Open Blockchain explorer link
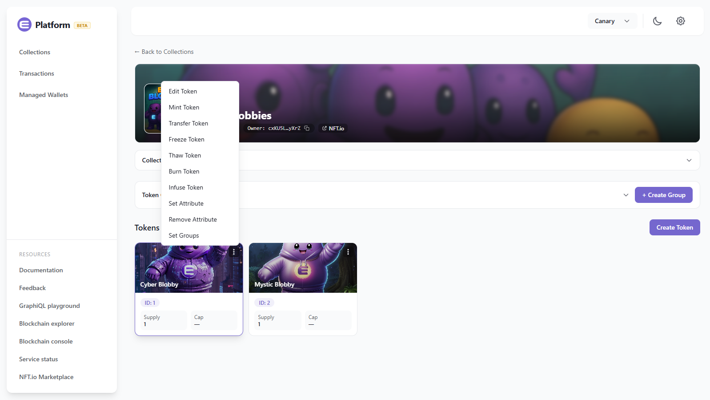 (x=47, y=323)
